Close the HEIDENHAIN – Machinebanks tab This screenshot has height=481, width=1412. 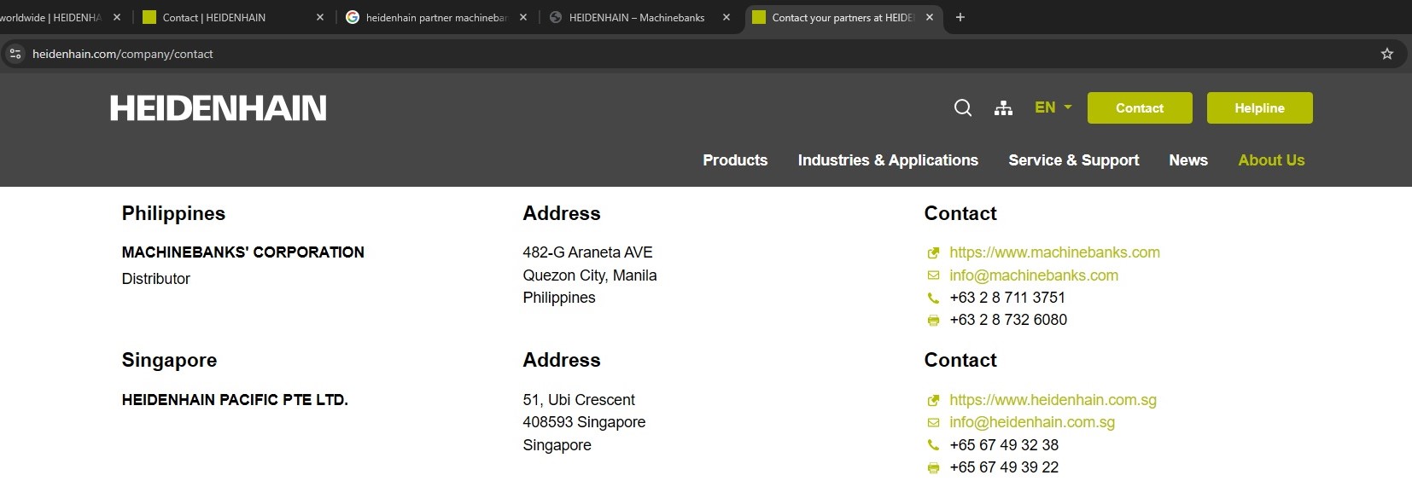coord(726,17)
